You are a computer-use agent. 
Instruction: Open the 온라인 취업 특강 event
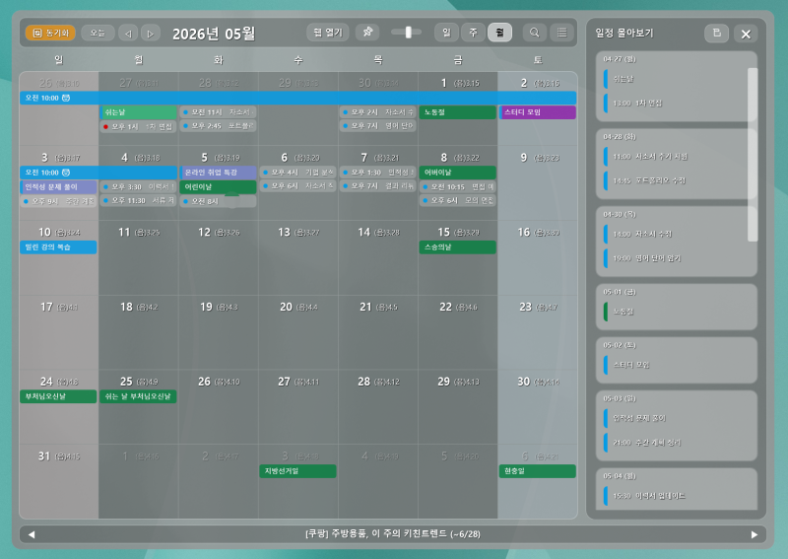pyautogui.click(x=218, y=173)
